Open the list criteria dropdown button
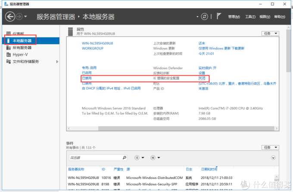This screenshot has width=293, height=192. point(139,158)
